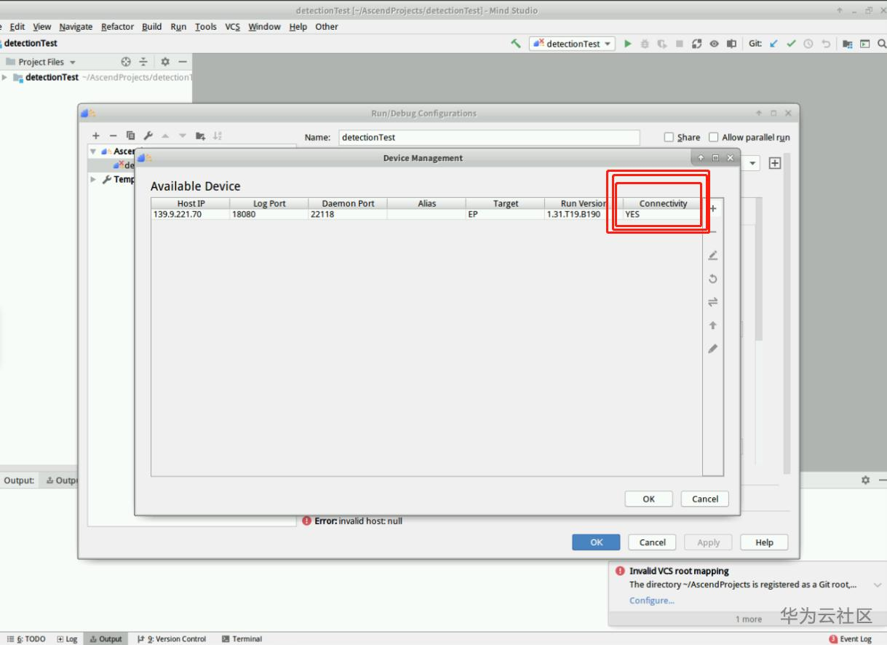Click the create folder icon in configurations toolbar
887x645 pixels.
coord(200,136)
